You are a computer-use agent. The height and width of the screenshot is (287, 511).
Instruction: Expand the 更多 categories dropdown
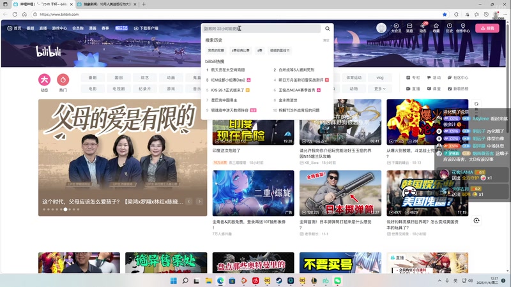click(x=379, y=89)
